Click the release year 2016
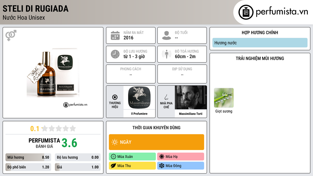The image size is (313, 176). 128,38
